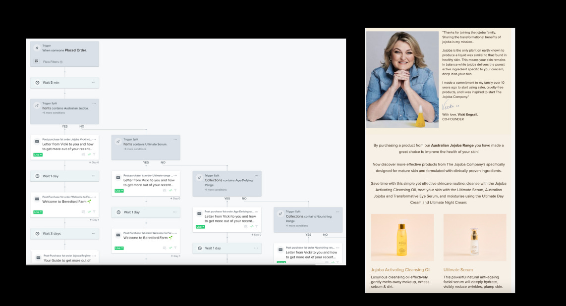
Task: Click +1 more conditions on Age-Defying split
Action: [x=216, y=190]
